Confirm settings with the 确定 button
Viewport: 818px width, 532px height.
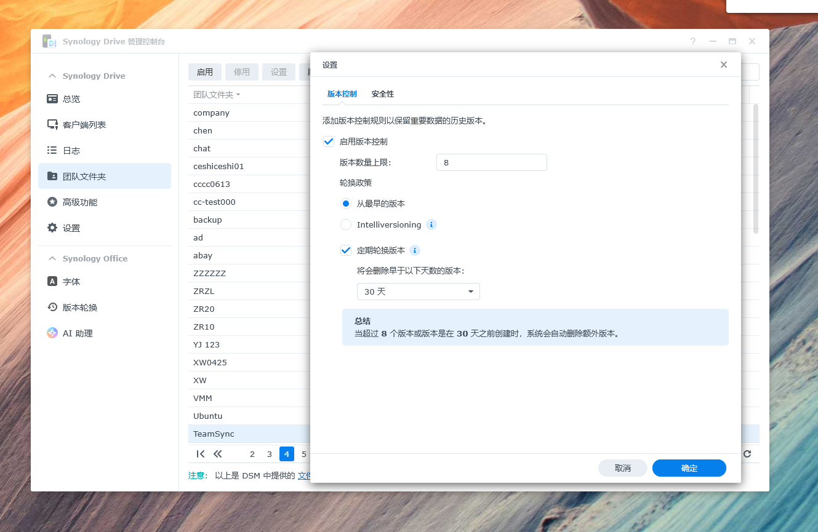pos(689,468)
